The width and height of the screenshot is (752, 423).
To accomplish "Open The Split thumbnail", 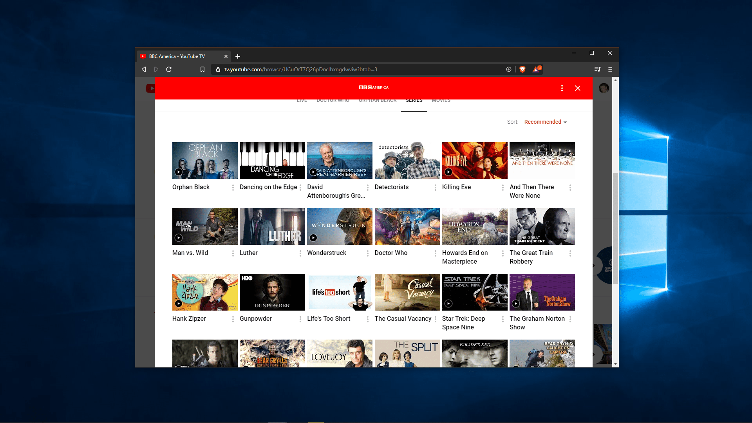I will 407,353.
